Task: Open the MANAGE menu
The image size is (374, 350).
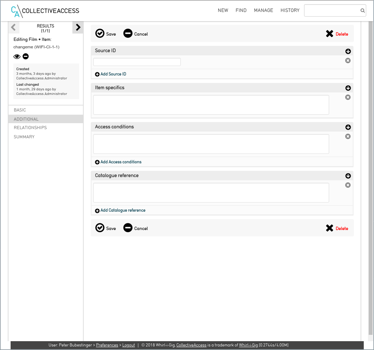Action: [263, 11]
